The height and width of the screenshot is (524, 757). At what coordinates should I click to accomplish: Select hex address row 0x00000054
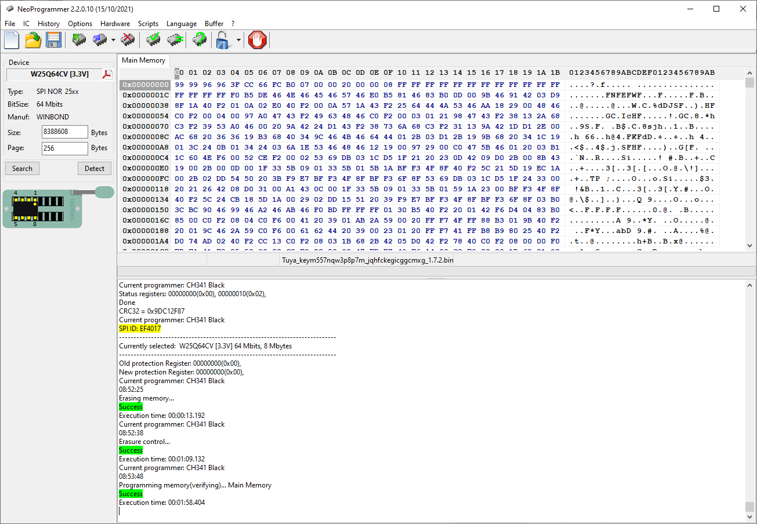tap(146, 116)
